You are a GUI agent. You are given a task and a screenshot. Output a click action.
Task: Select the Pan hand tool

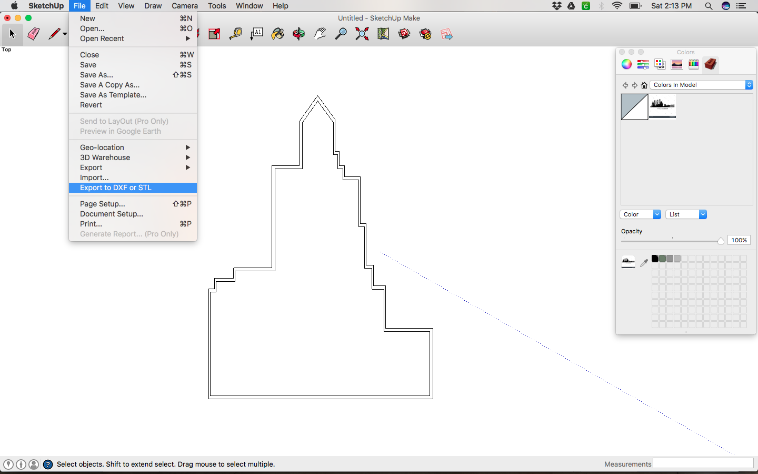(x=320, y=34)
